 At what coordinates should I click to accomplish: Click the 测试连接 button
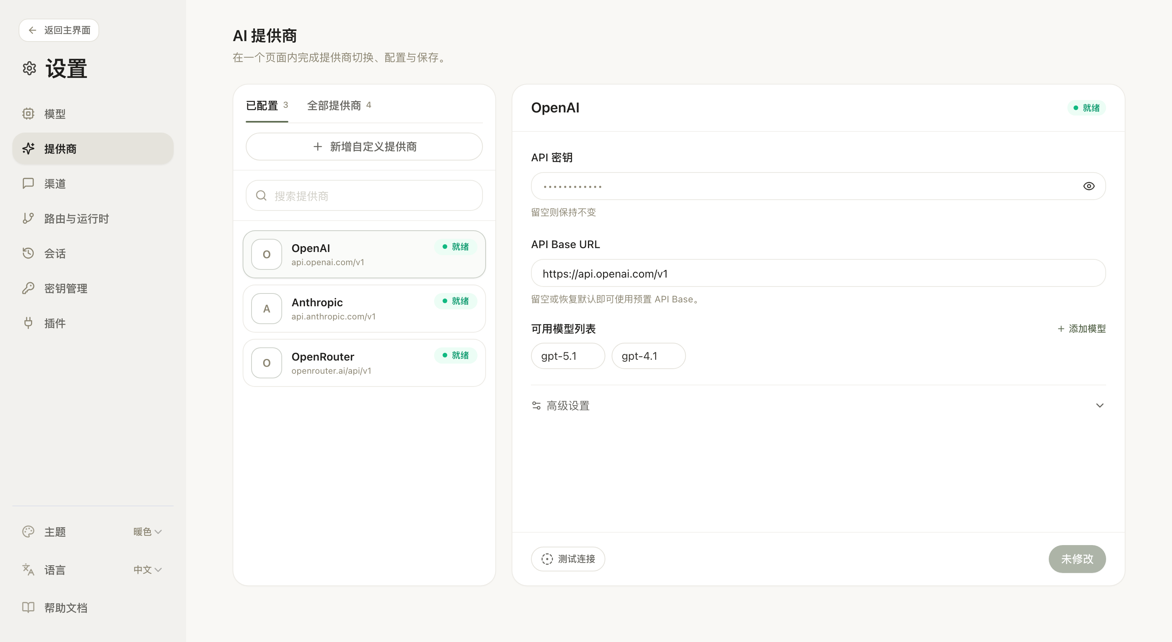pos(568,559)
